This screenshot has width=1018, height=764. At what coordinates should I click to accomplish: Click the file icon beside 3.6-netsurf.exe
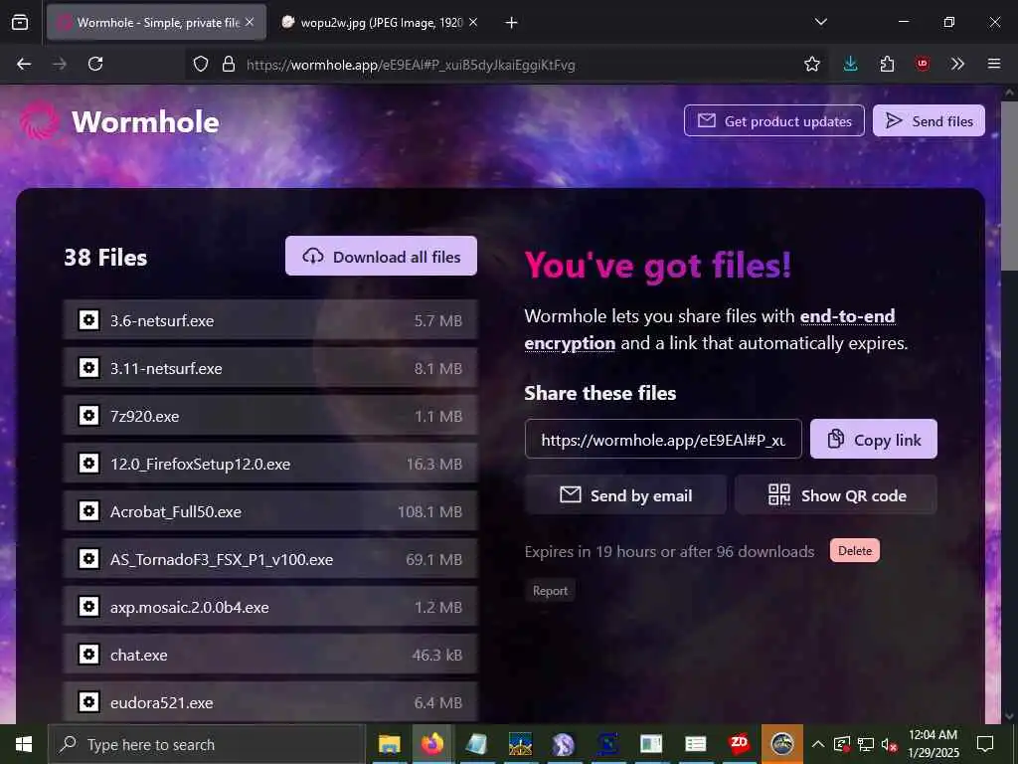pos(88,319)
